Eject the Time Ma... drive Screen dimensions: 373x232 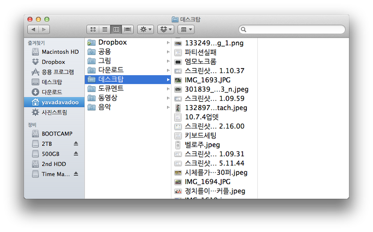[x=76, y=174]
